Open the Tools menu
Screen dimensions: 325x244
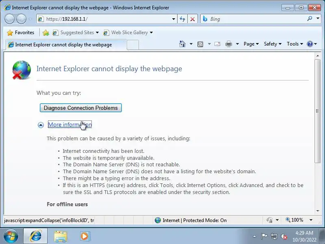coord(295,44)
